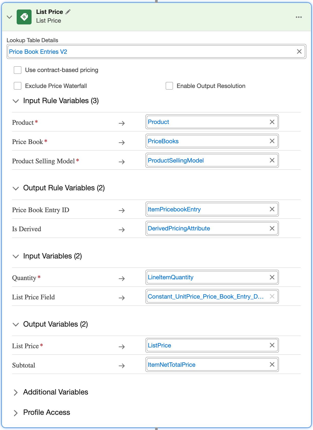This screenshot has width=313, height=430.
Task: Click the Price Book Entry ID label
Action: pyautogui.click(x=41, y=210)
